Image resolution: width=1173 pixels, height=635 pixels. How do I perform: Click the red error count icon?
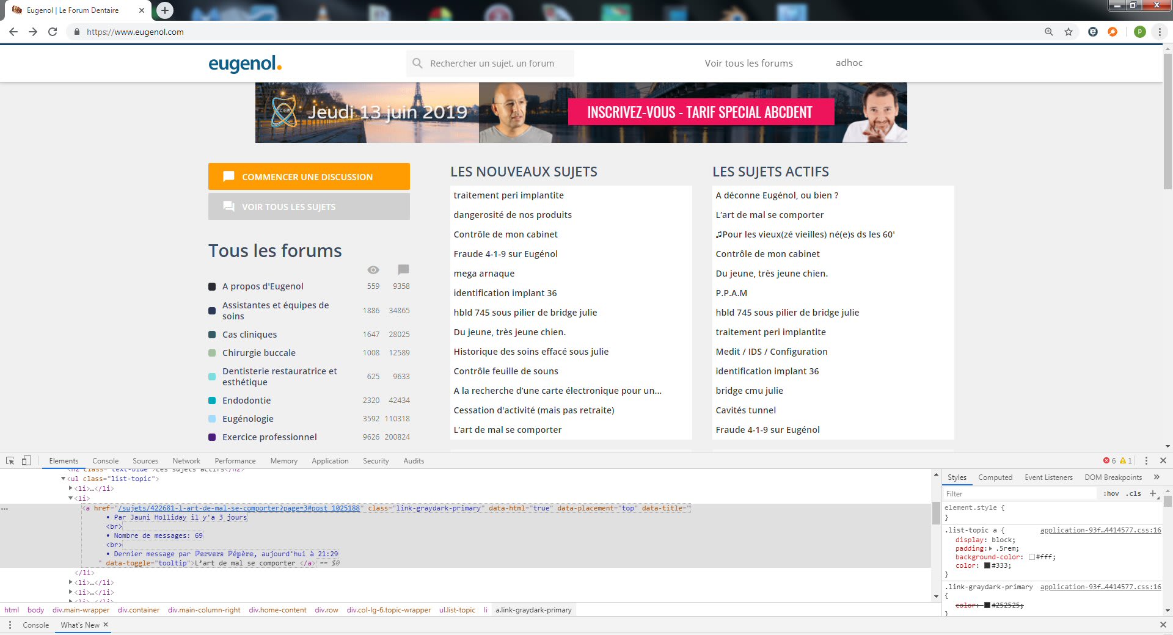coord(1106,460)
